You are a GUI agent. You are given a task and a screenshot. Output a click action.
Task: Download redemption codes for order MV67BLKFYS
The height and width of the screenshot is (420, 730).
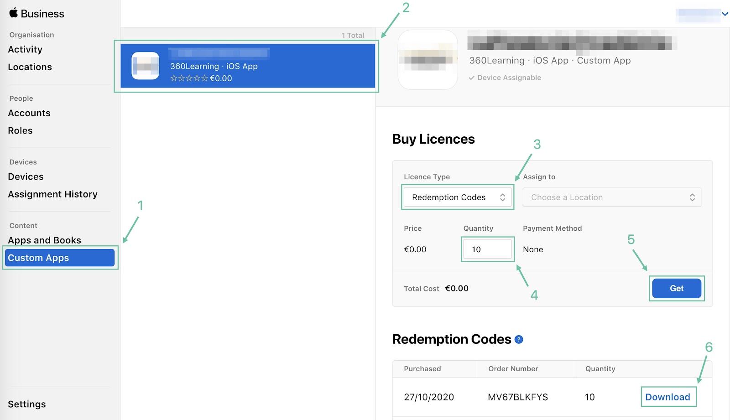coord(667,397)
